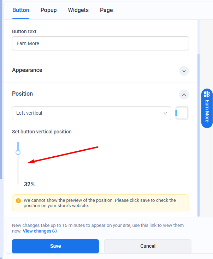Click the gift icon on Earn More tab

click(207, 94)
